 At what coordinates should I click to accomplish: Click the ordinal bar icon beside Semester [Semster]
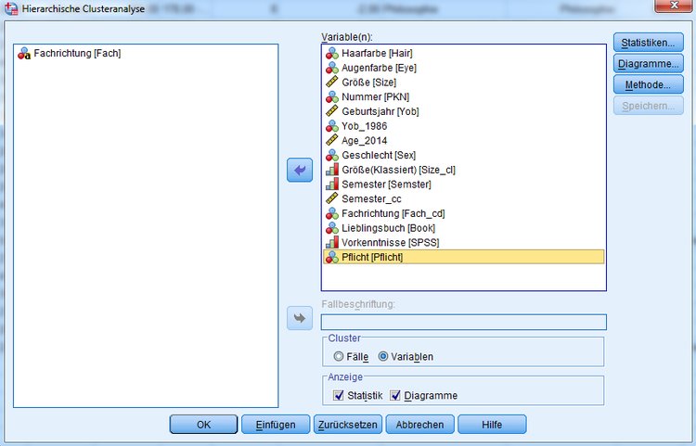[331, 184]
